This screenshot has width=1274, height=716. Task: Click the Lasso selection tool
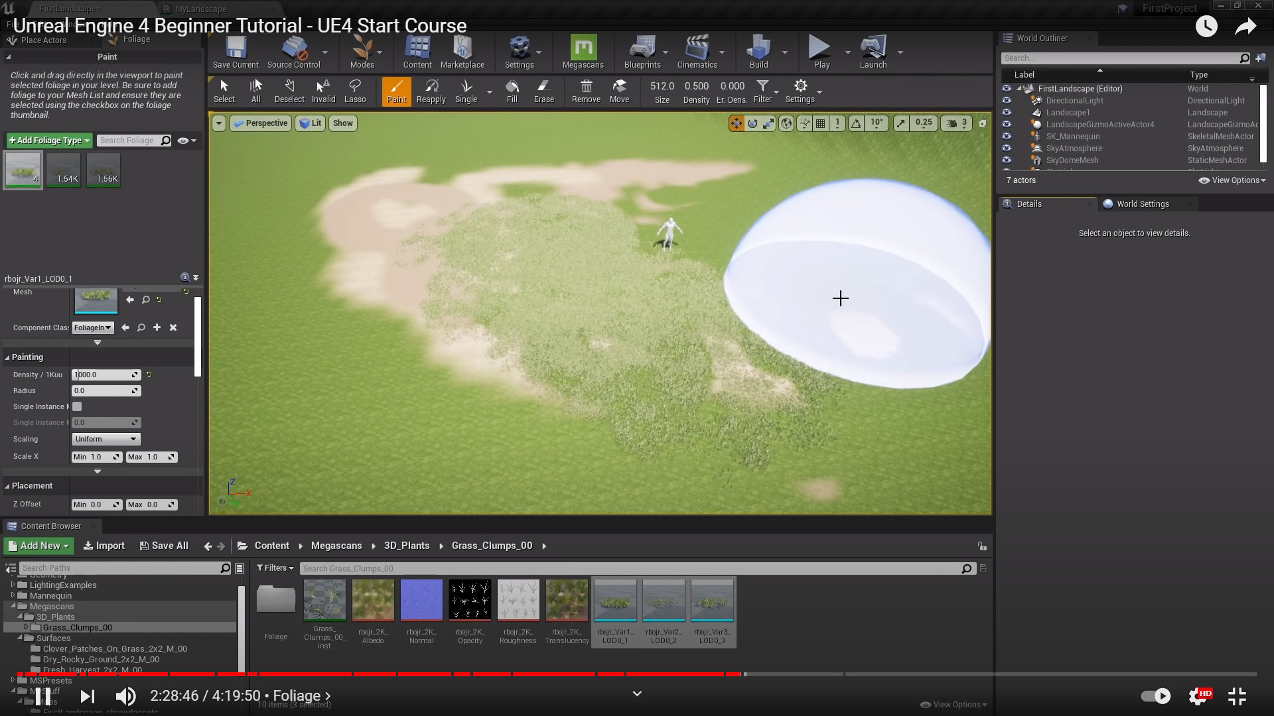click(x=354, y=91)
